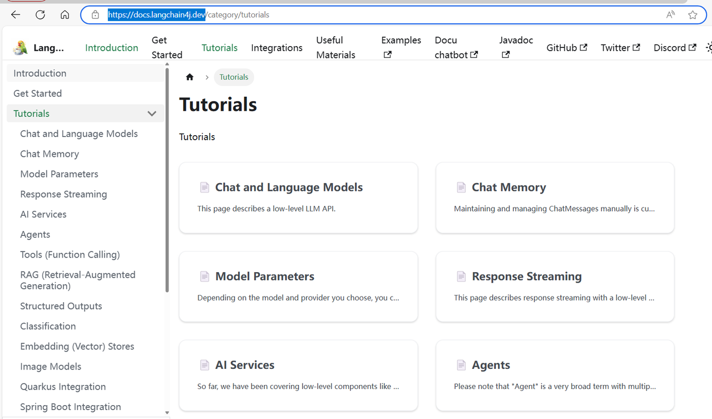This screenshot has height=419, width=712.
Task: Click the external link icon beside GitHub
Action: tap(584, 47)
